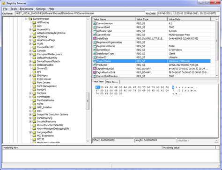Viewport: 222px width, 170px height.
Task: Expand the Image File Execution Options key
Action: coord(30,114)
